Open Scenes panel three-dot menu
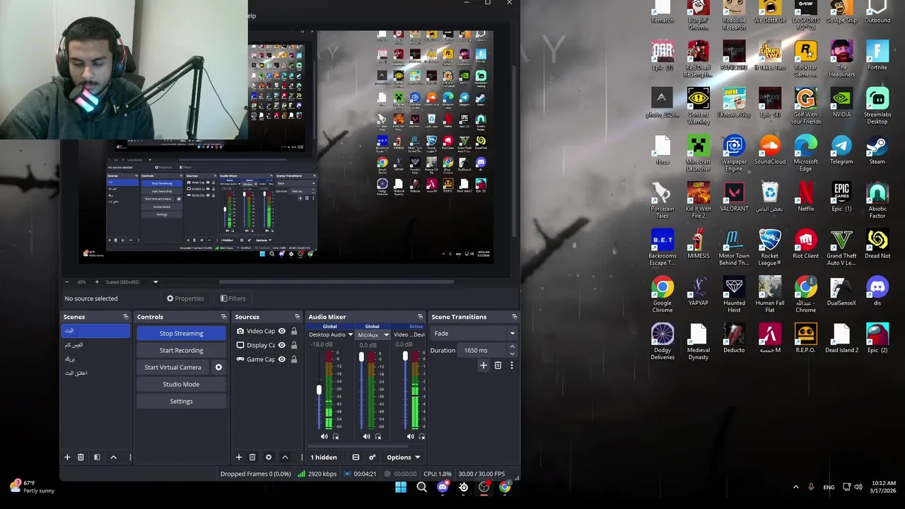The width and height of the screenshot is (905, 509). [x=130, y=457]
